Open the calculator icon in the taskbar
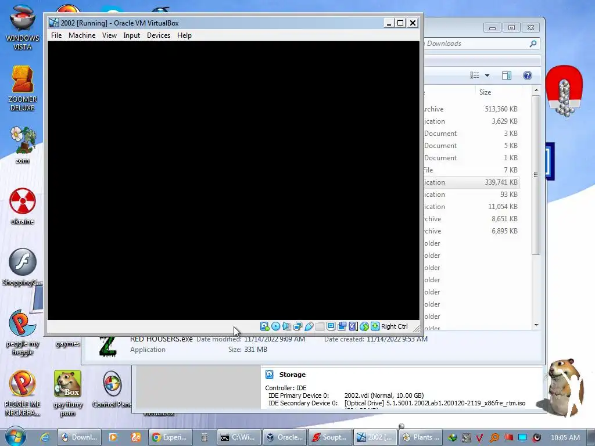The width and height of the screenshot is (595, 446). coord(204,437)
